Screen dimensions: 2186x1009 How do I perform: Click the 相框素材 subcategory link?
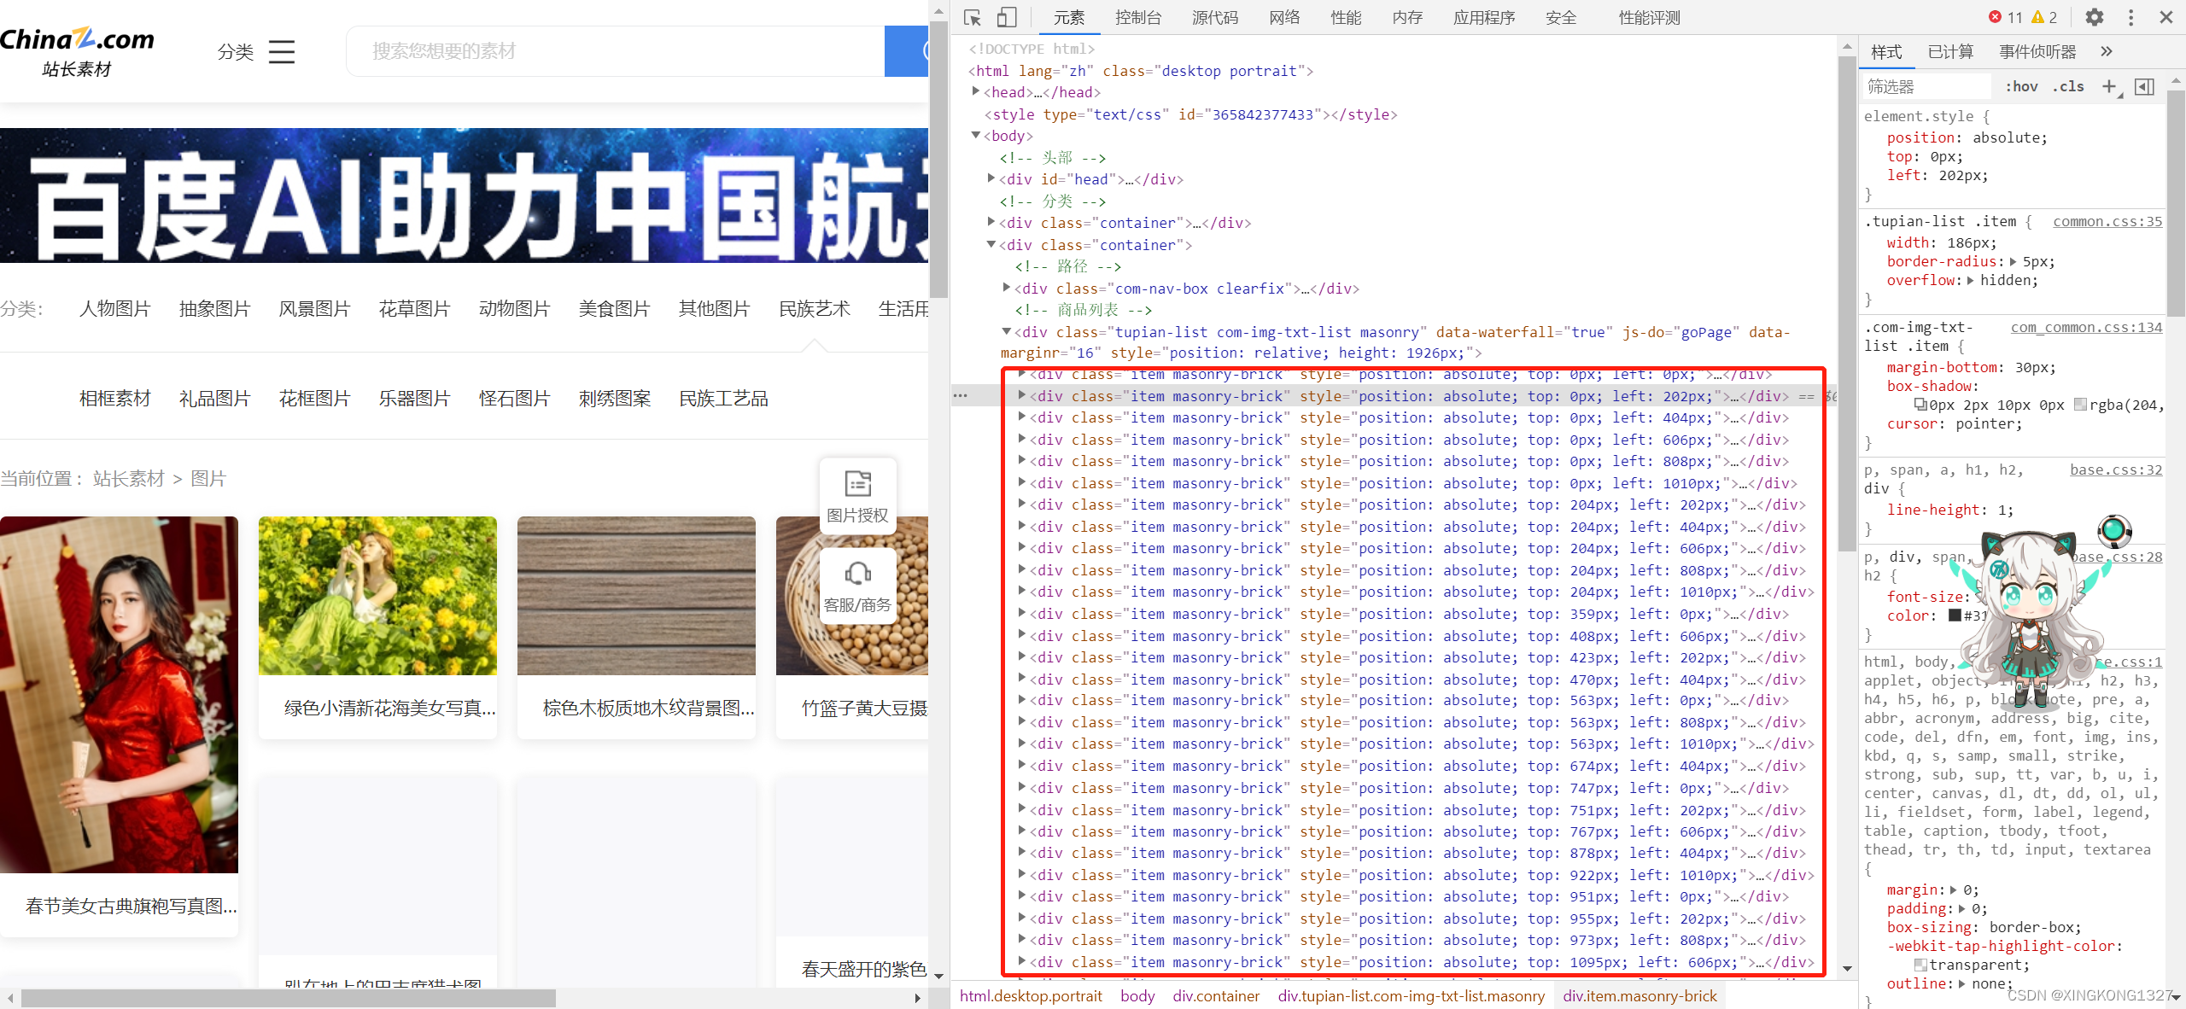point(115,399)
